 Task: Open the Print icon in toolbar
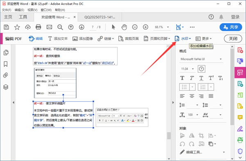tap(39, 27)
